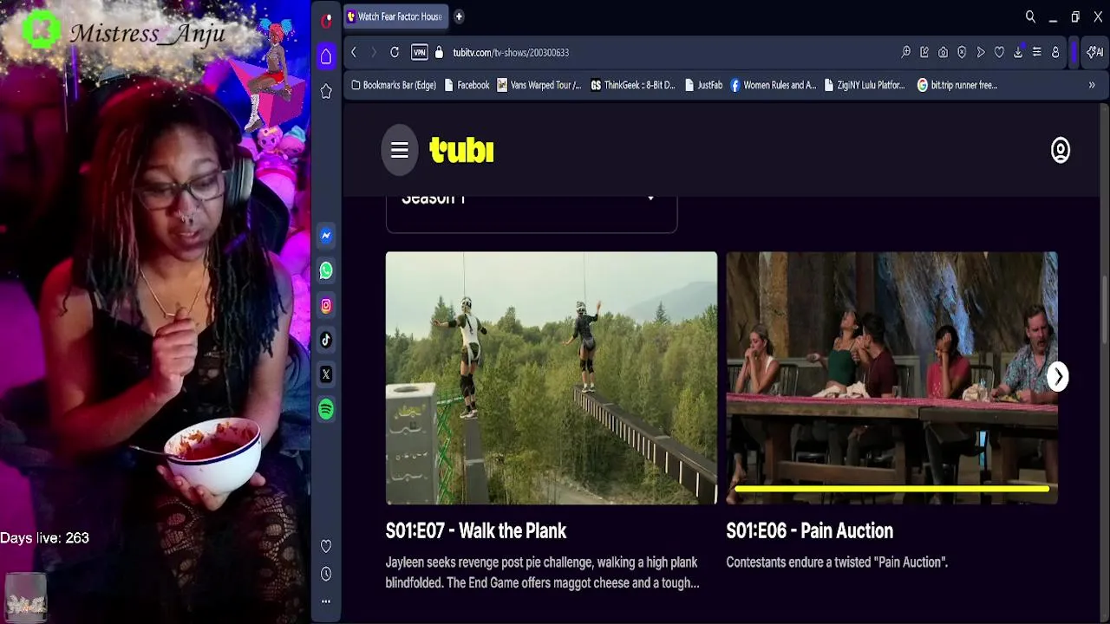
Task: Go forward with the browser forward arrow
Action: 374,52
